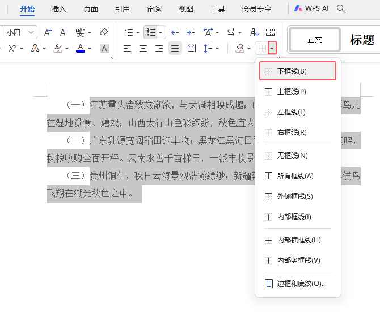Choose 左框线(L) left border

click(298, 112)
